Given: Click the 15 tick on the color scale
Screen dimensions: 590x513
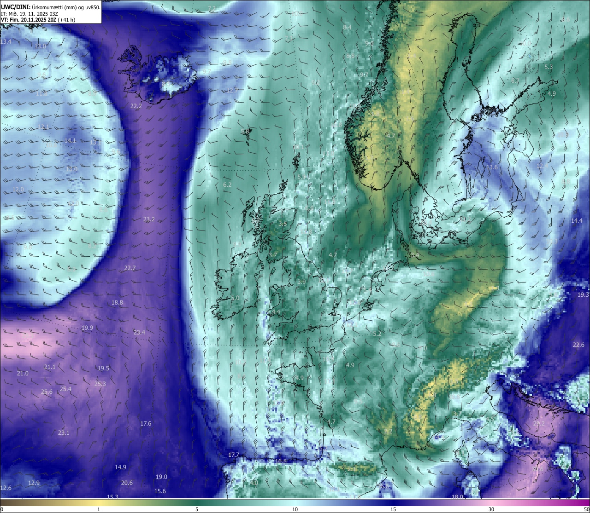Looking at the screenshot, I should tap(393, 509).
